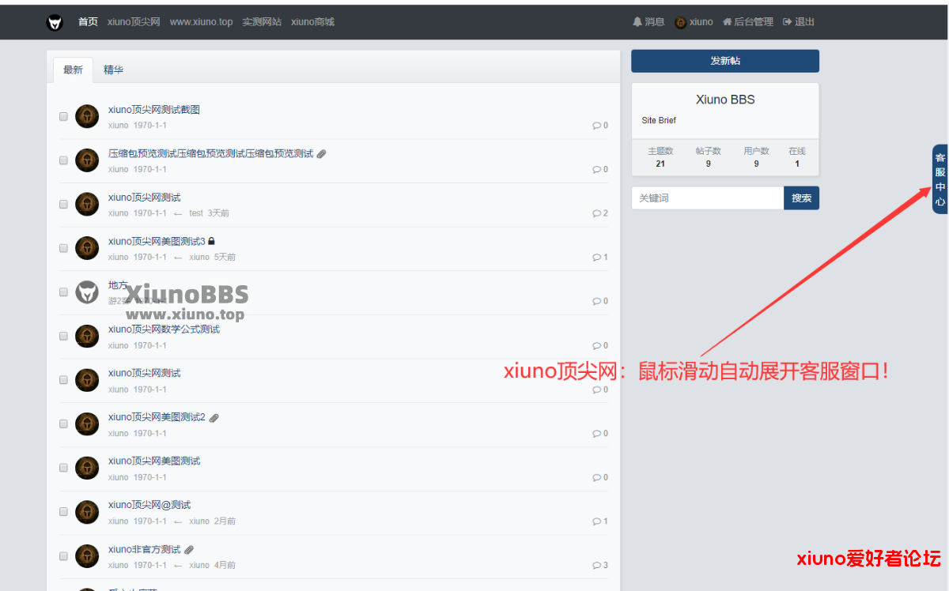Viewport: 949px width, 591px height.
Task: Click reply count icon for xiuno非官方测试
Action: click(597, 565)
